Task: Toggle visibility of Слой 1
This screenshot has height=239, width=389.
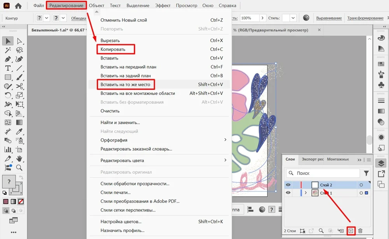Action: (x=288, y=193)
